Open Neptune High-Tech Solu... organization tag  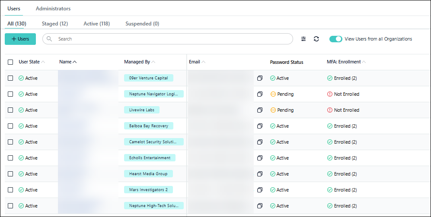(x=153, y=205)
